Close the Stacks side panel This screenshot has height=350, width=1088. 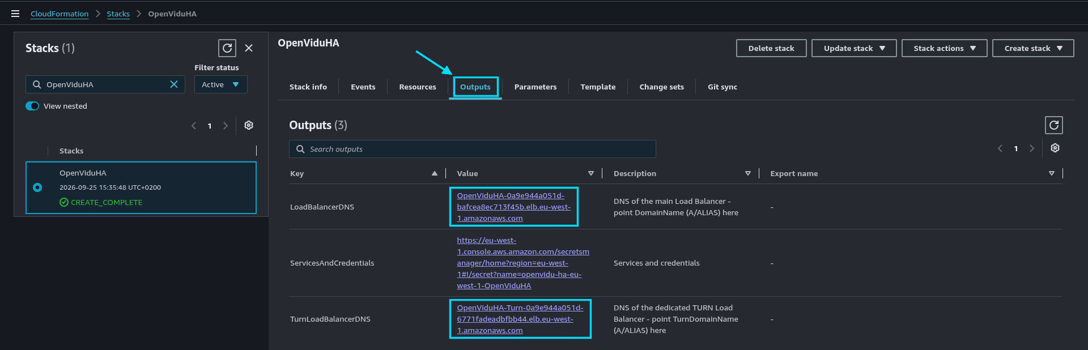coord(249,48)
